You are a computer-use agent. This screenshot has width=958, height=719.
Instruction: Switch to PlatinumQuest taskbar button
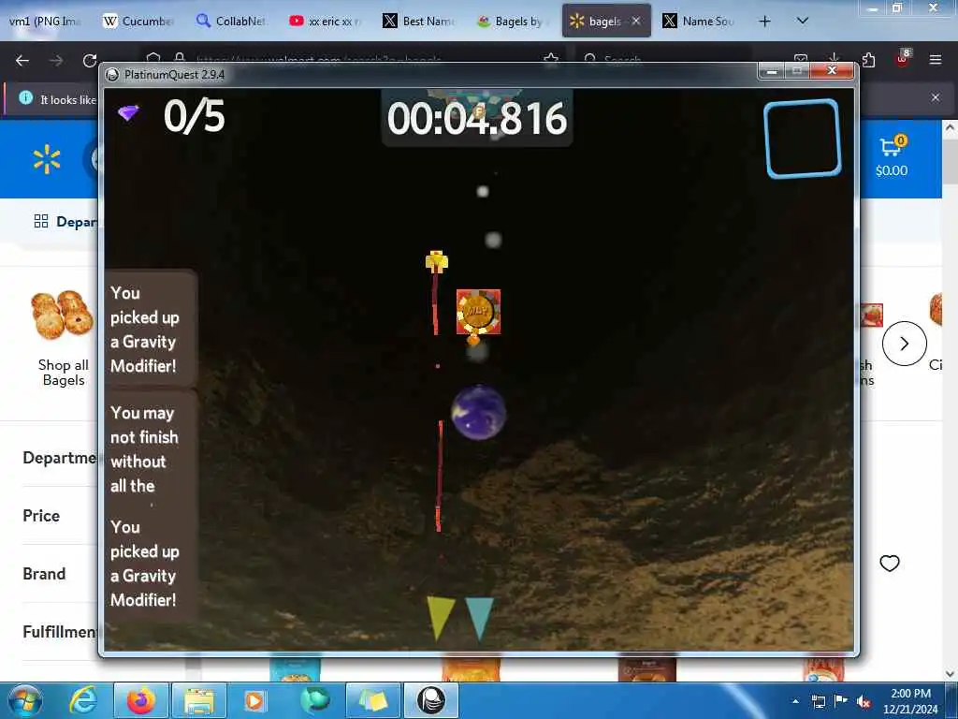click(x=430, y=700)
